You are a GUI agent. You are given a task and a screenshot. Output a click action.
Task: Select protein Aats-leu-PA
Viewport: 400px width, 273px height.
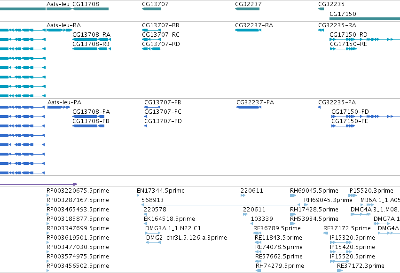pyautogui.click(x=64, y=102)
